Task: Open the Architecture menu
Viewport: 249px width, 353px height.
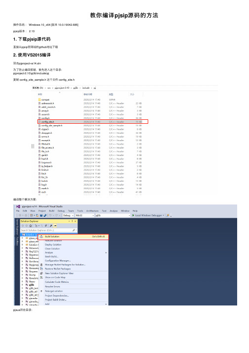Action: point(92,211)
